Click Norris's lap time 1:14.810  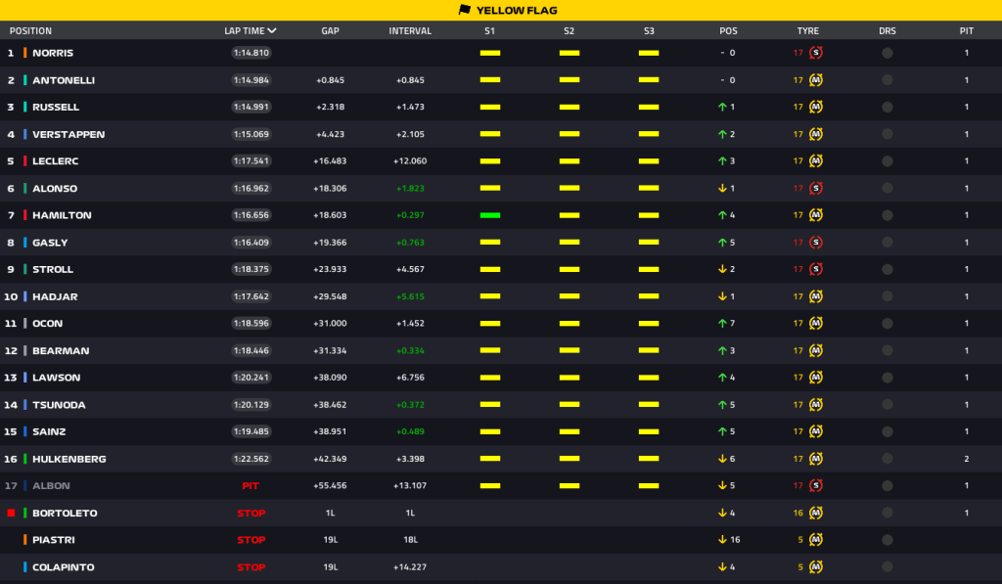[x=251, y=53]
